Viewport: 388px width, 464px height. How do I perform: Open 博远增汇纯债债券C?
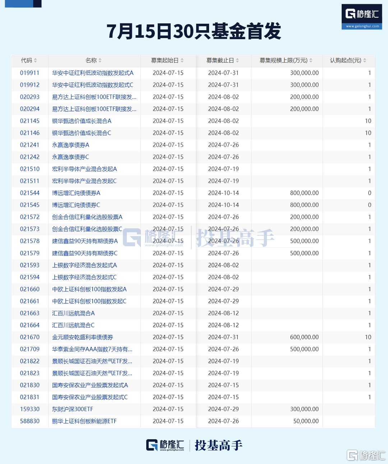coord(76,205)
